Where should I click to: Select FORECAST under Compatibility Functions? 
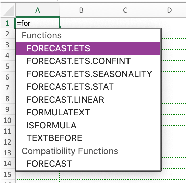point(88,164)
